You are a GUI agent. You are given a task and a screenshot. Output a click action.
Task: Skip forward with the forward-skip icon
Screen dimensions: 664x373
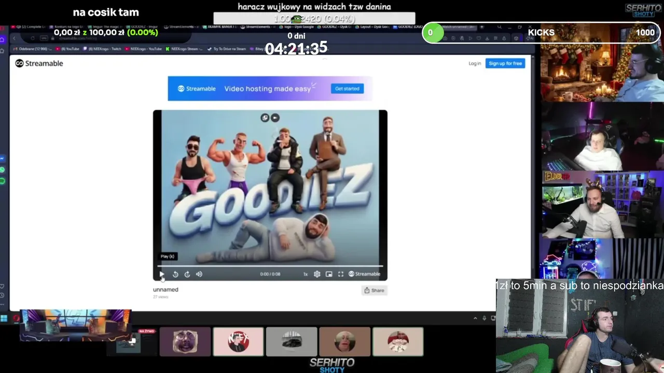coord(187,274)
